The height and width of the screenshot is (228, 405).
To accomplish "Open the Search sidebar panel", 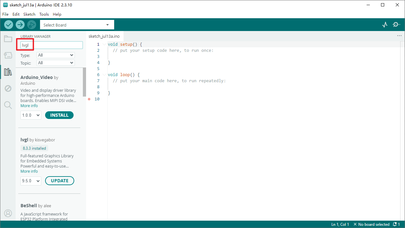I will point(8,105).
